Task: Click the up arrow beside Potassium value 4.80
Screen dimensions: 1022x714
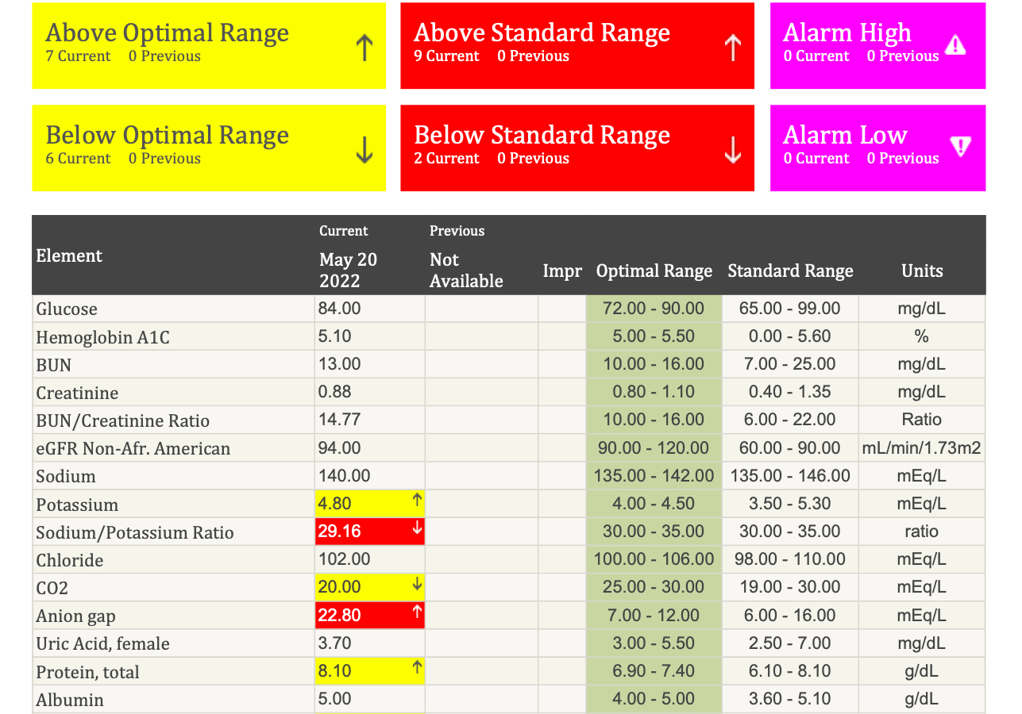Action: pyautogui.click(x=417, y=500)
